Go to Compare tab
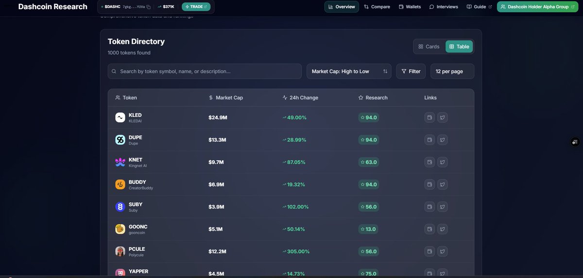The width and height of the screenshot is (583, 278). point(377,7)
